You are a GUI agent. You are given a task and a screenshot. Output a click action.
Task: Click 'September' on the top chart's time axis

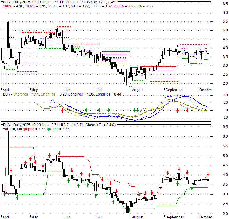point(174,90)
